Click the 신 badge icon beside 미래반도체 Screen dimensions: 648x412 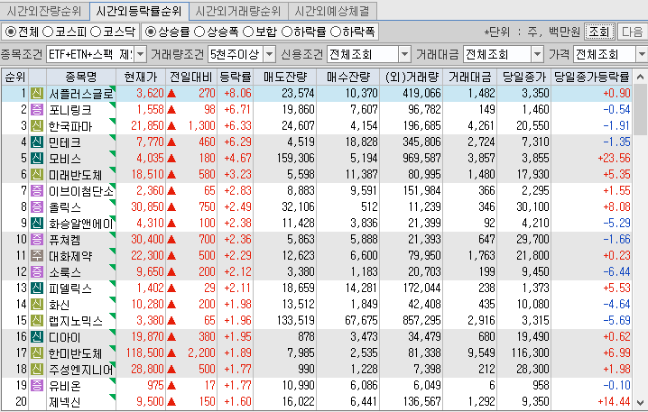(x=37, y=175)
